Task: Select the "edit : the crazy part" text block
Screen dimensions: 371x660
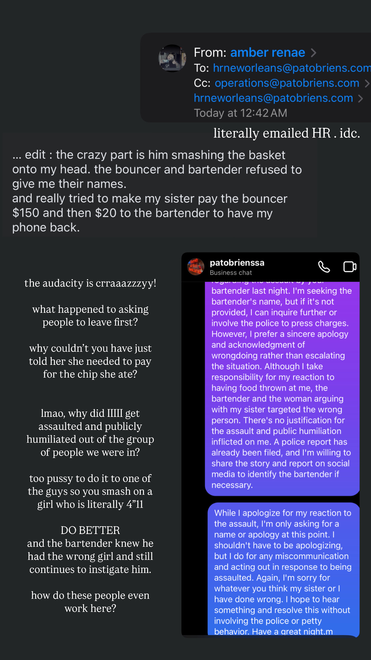Action: 157,191
